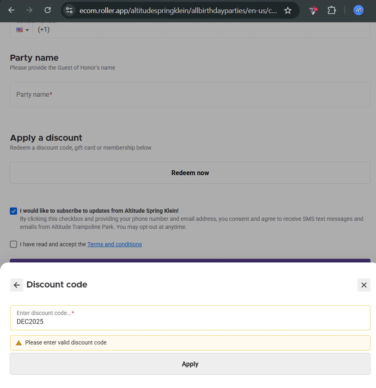Open the browser profile avatar
This screenshot has height=388, width=376.
(x=358, y=10)
